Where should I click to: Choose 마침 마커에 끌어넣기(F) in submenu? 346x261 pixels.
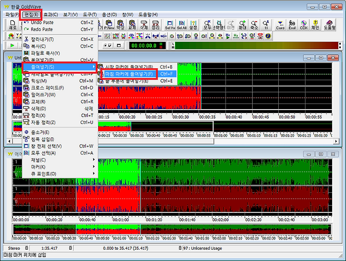click(x=137, y=74)
